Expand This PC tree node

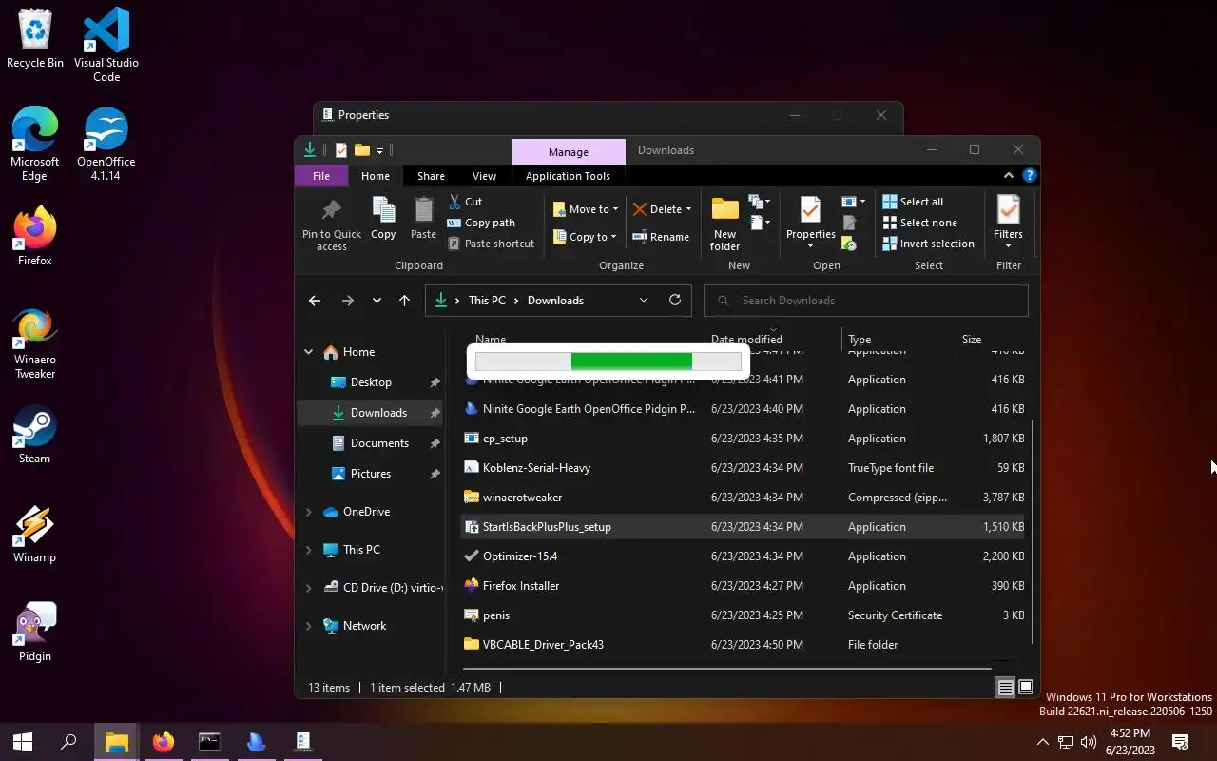308,550
